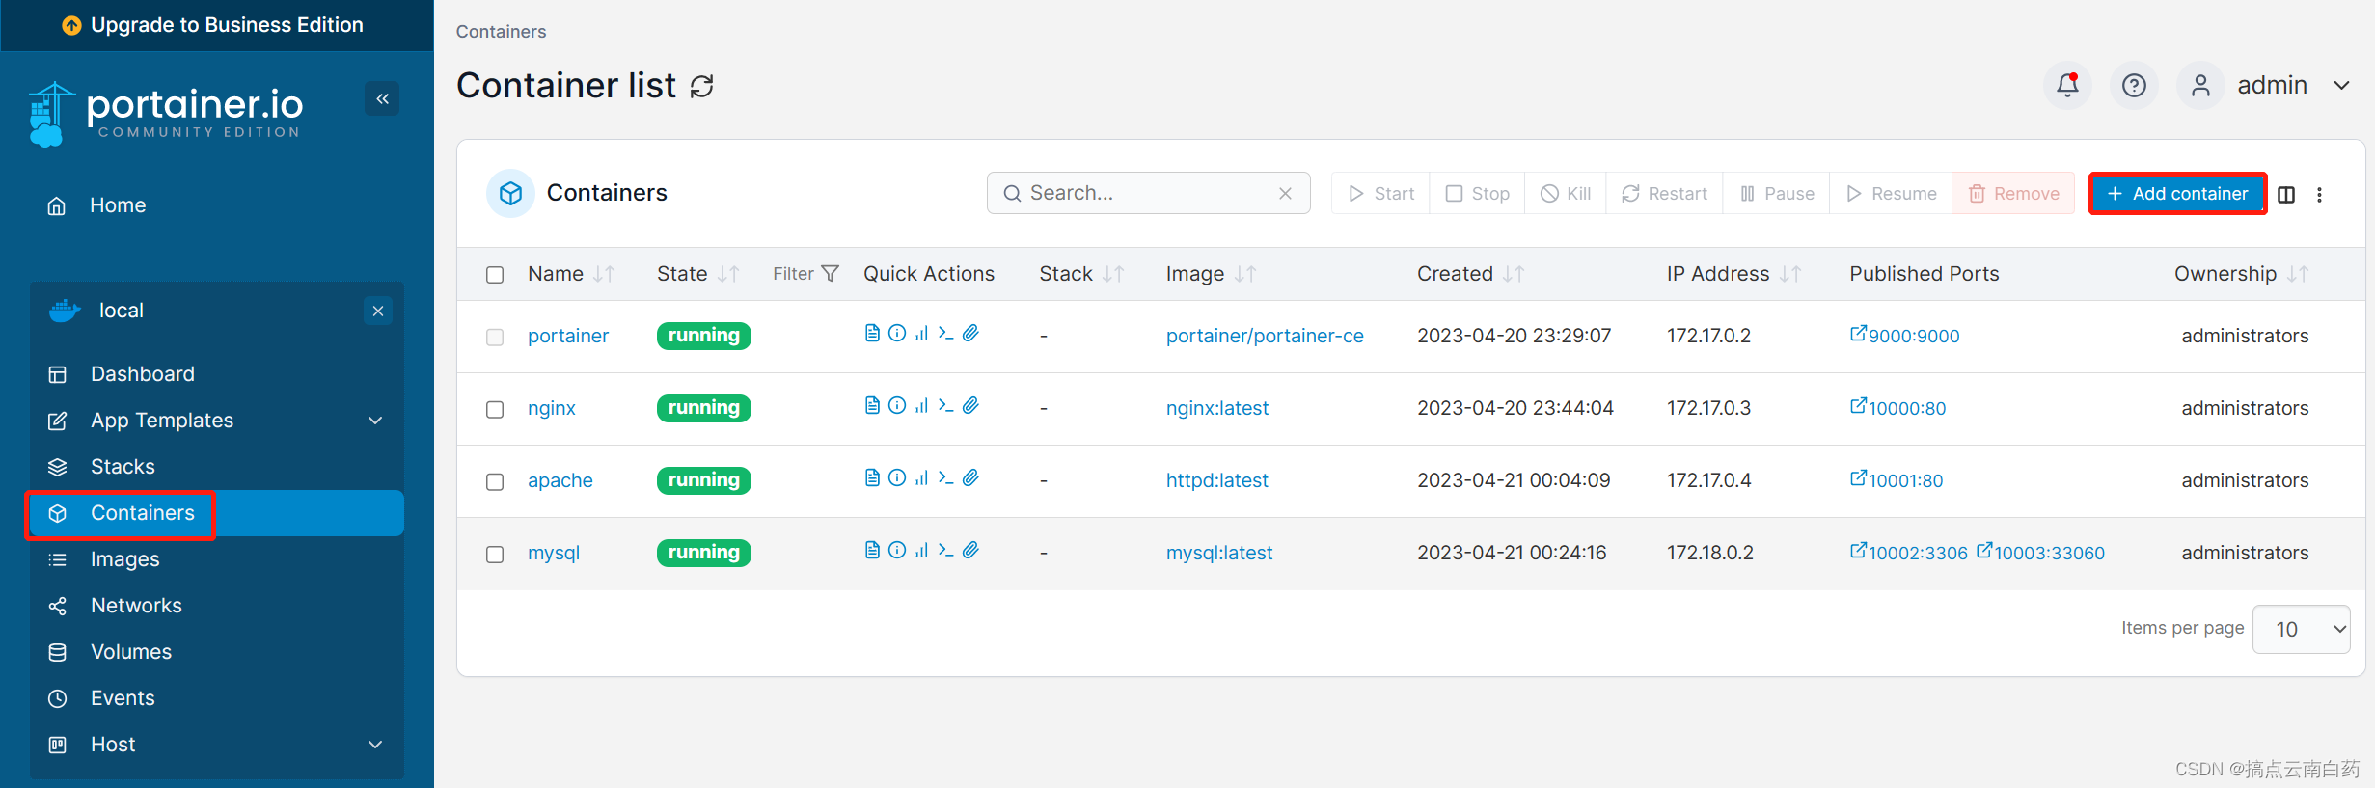
Task: Open stats quick action for mysql container
Action: (921, 551)
